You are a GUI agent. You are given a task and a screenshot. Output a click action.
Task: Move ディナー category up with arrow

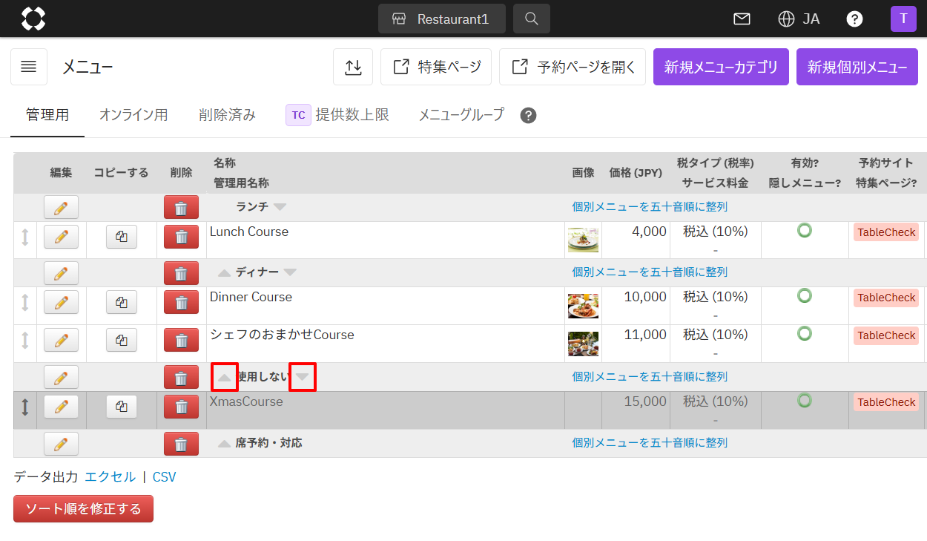coord(224,272)
